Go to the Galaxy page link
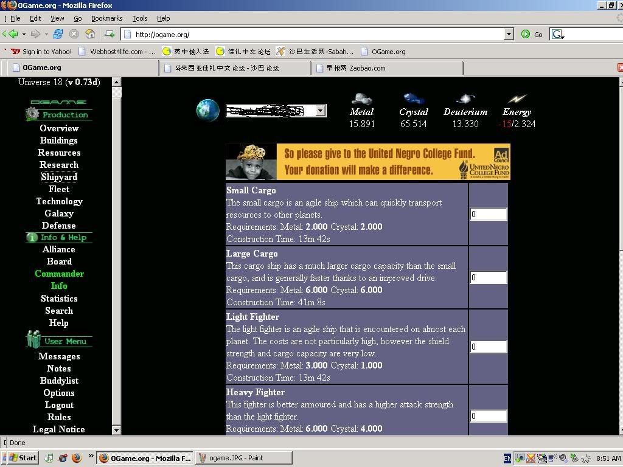 59,213
